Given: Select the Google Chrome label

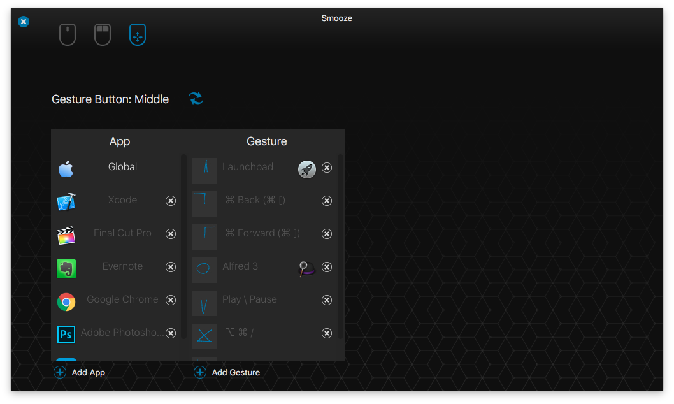Looking at the screenshot, I should coord(122,299).
